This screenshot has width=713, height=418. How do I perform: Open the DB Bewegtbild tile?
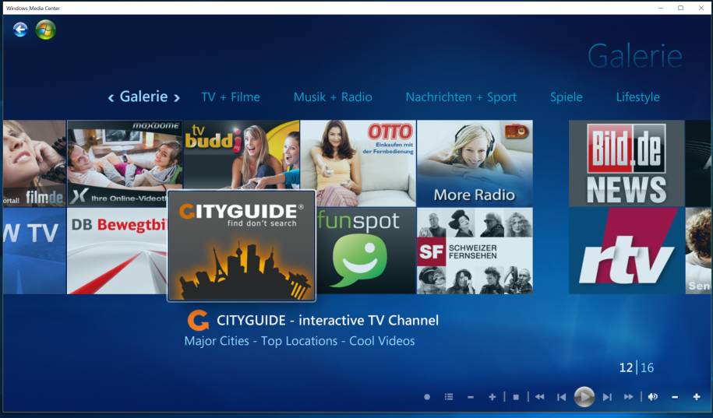[118, 251]
